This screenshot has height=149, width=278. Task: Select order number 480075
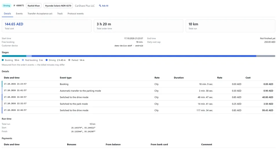[19, 6]
